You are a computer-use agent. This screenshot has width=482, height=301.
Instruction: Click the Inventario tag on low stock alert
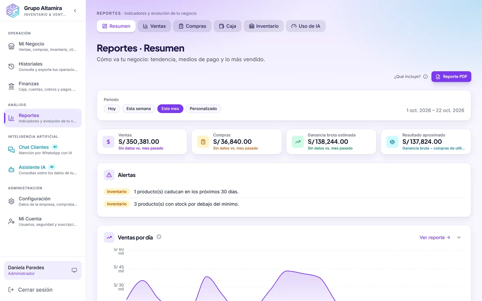click(117, 204)
